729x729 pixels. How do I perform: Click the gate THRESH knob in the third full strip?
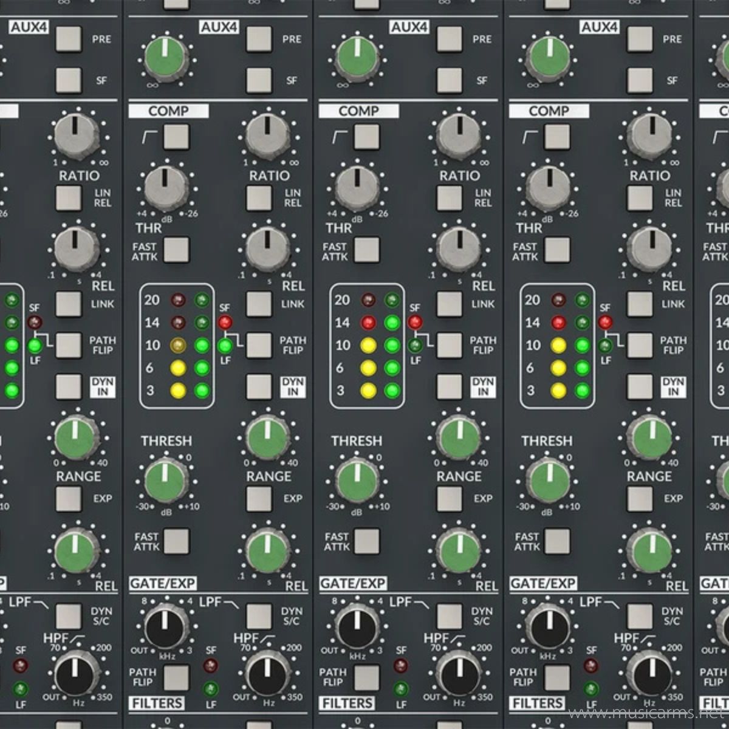[x=548, y=480]
